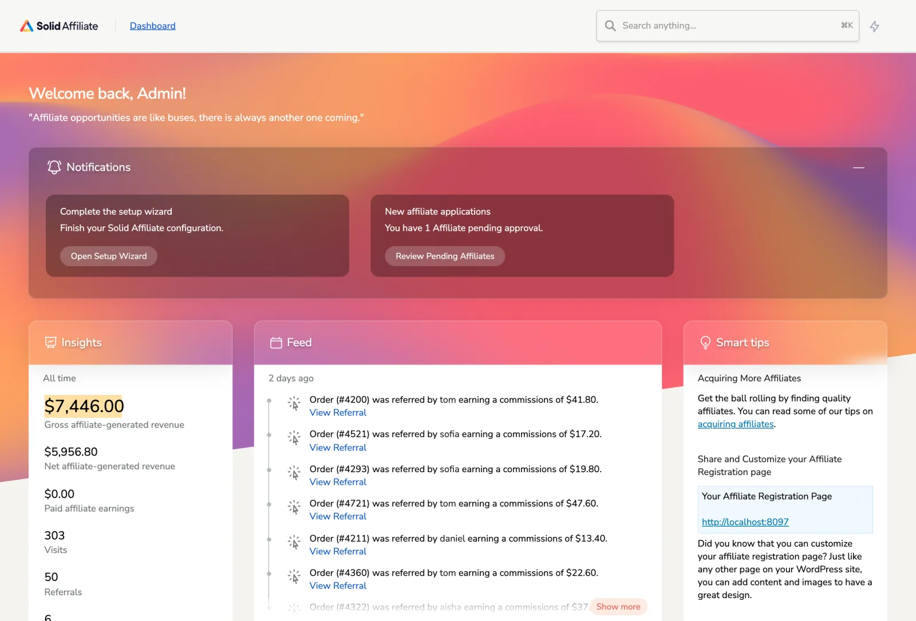Click the Insights chart icon

click(x=51, y=342)
